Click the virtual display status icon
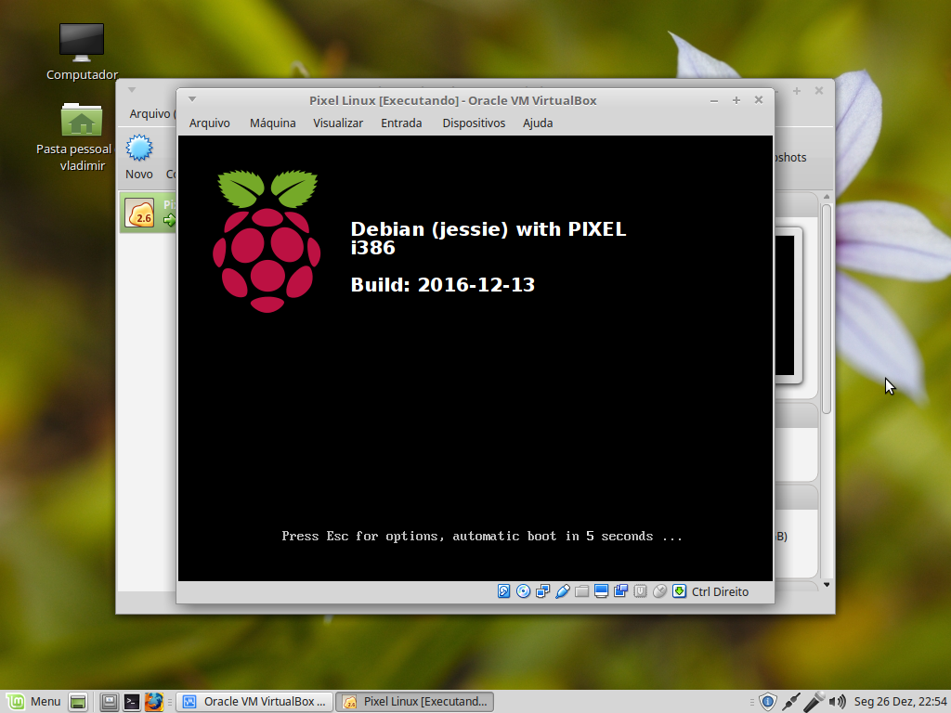The height and width of the screenshot is (713, 951). tap(601, 591)
